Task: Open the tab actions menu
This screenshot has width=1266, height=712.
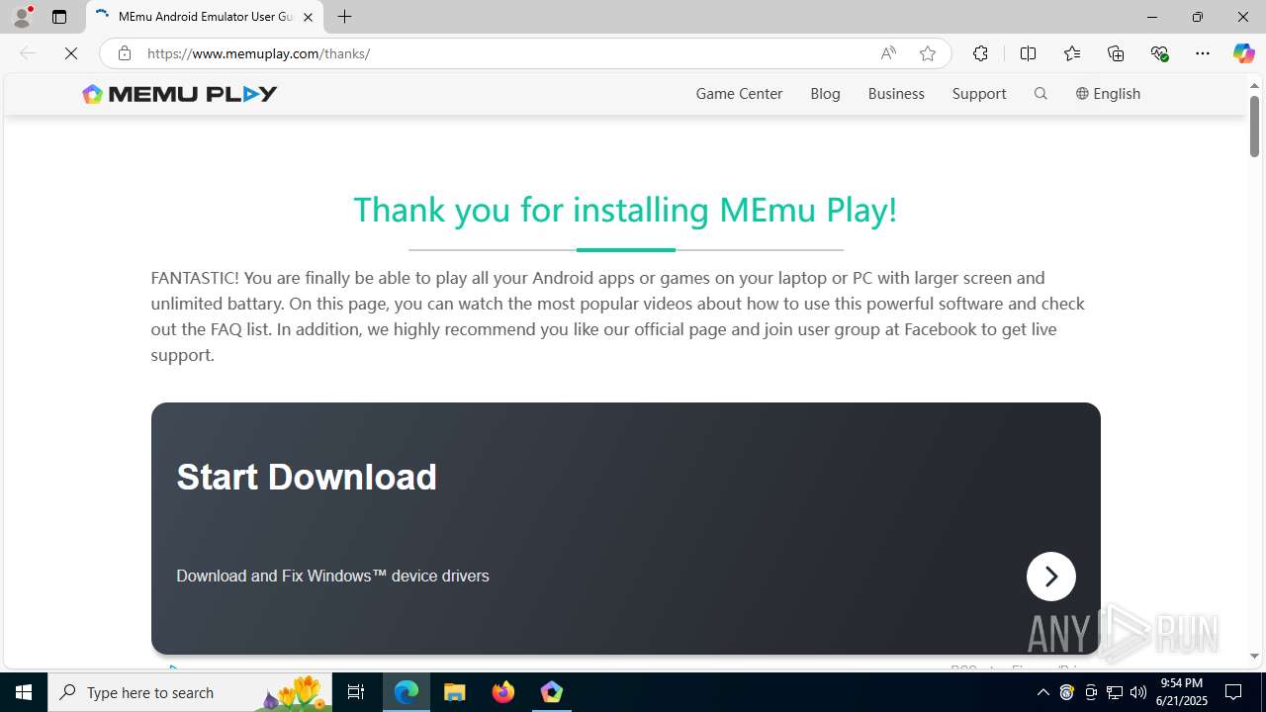Action: pyautogui.click(x=59, y=17)
